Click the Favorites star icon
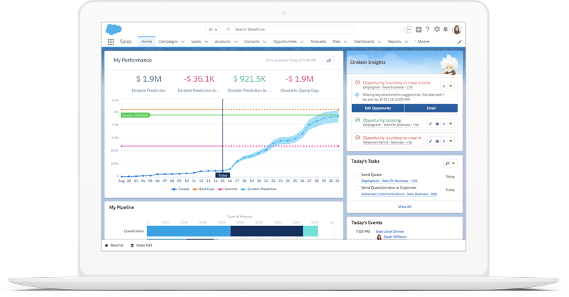Screen dimensions: 569x297 403,30
